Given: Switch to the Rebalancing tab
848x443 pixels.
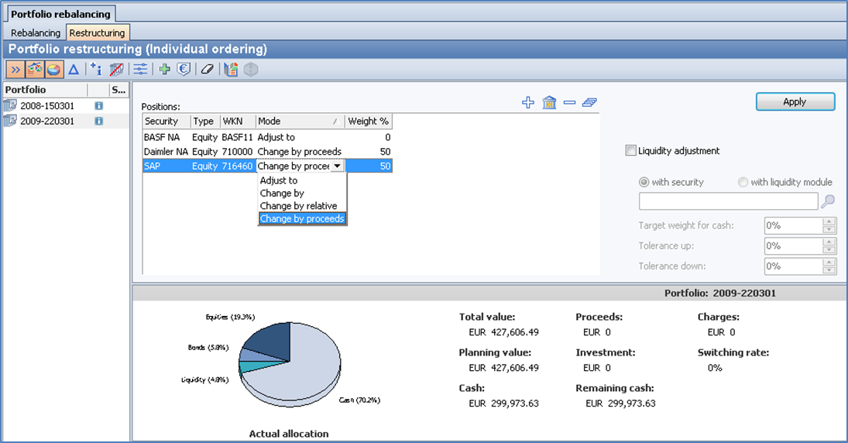Looking at the screenshot, I should [36, 33].
